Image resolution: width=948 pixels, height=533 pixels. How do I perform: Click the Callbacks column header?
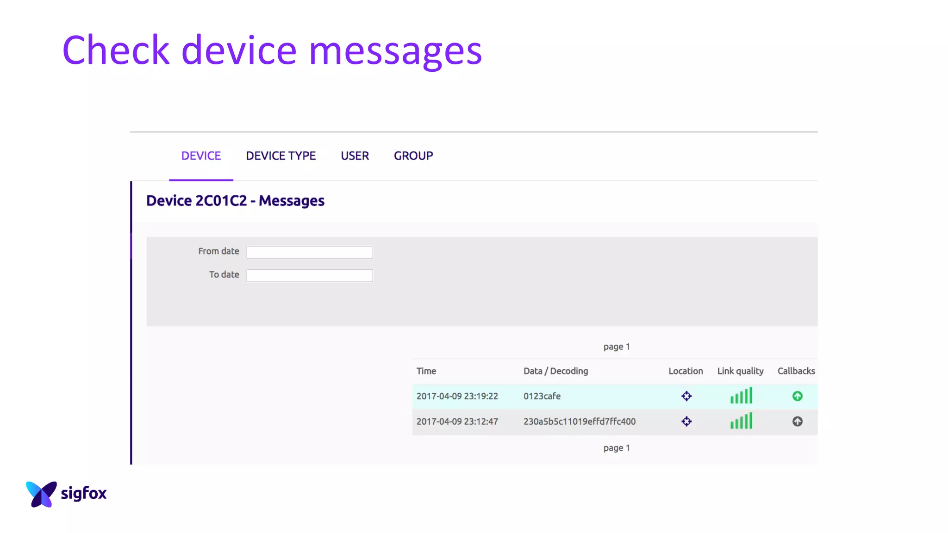pos(796,371)
